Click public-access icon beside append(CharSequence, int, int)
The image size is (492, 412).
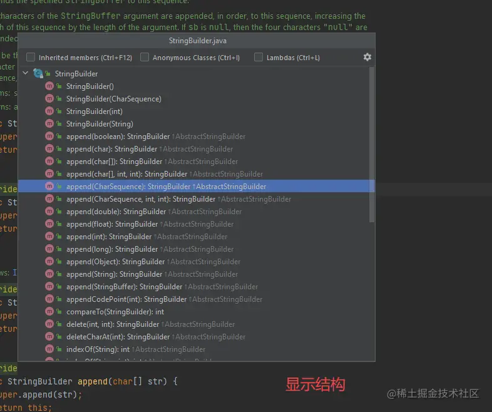[59, 199]
